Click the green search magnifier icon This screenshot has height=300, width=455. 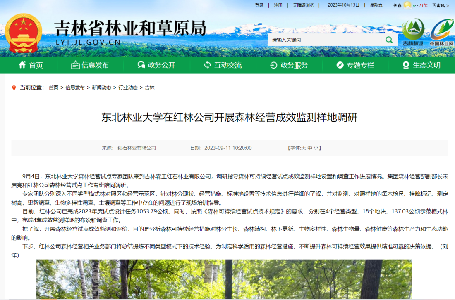[389, 40]
